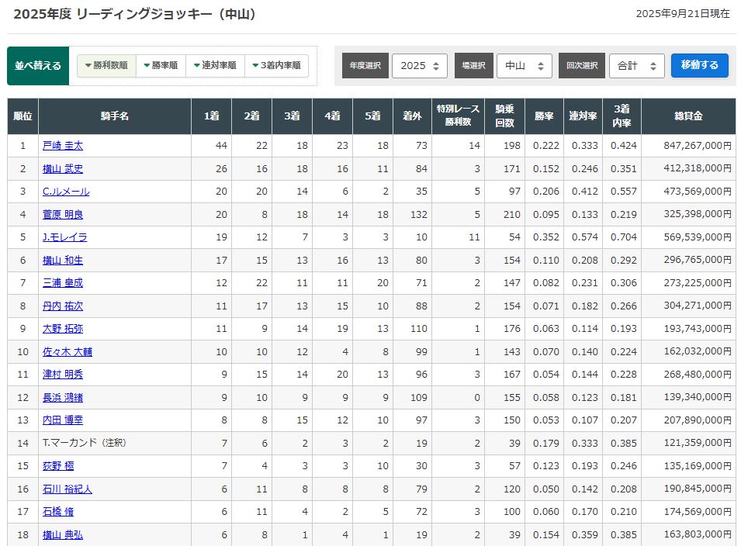Open the 回次 dropdown showing 合計
The height and width of the screenshot is (546, 741).
click(x=636, y=66)
